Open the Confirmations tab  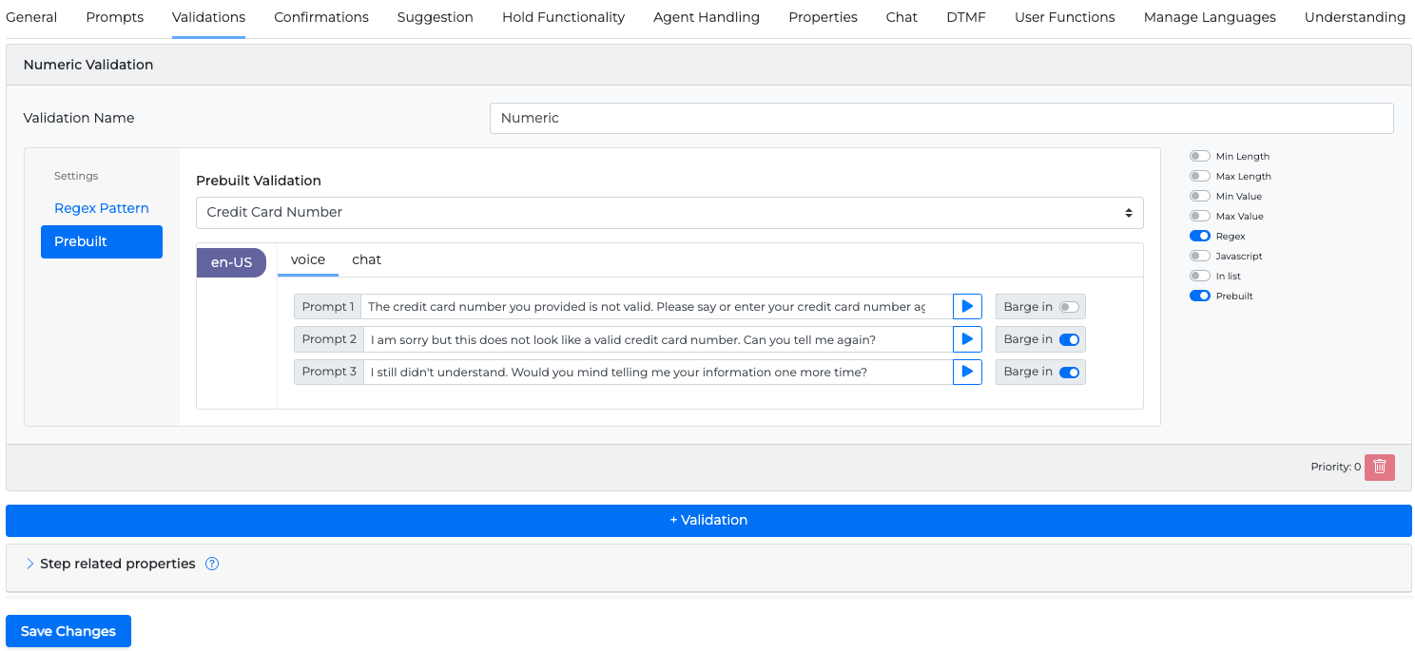pos(321,17)
